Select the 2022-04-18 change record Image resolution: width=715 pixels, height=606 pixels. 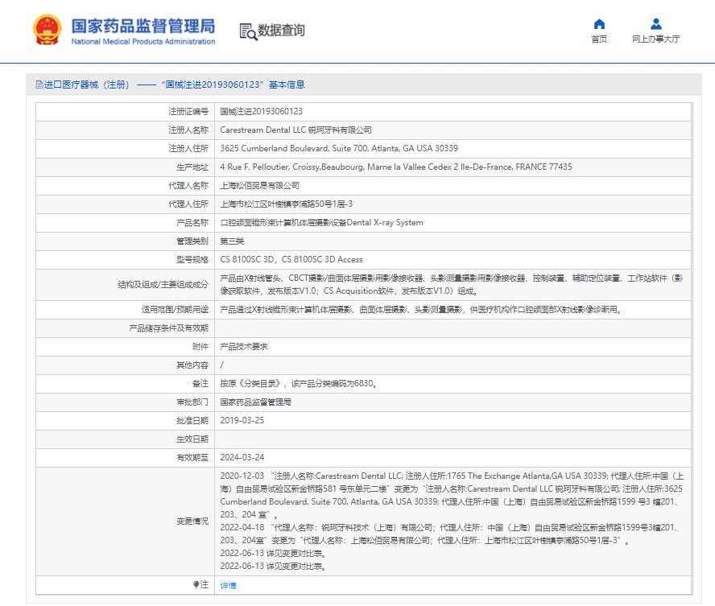[x=449, y=534]
